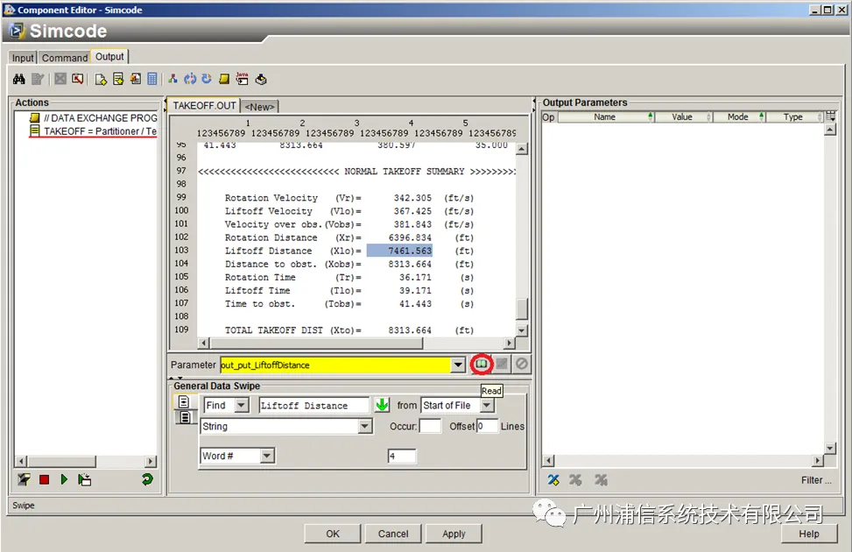Click the Liftoff Distance search text field

tap(314, 405)
